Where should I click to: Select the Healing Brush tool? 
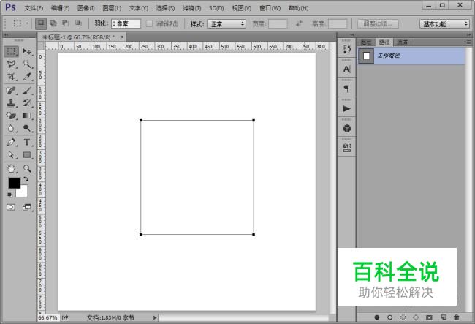(11, 90)
